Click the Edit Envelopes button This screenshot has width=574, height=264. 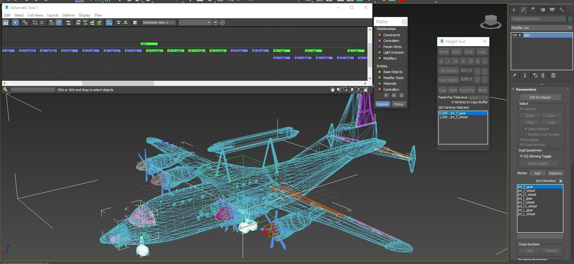click(x=540, y=97)
